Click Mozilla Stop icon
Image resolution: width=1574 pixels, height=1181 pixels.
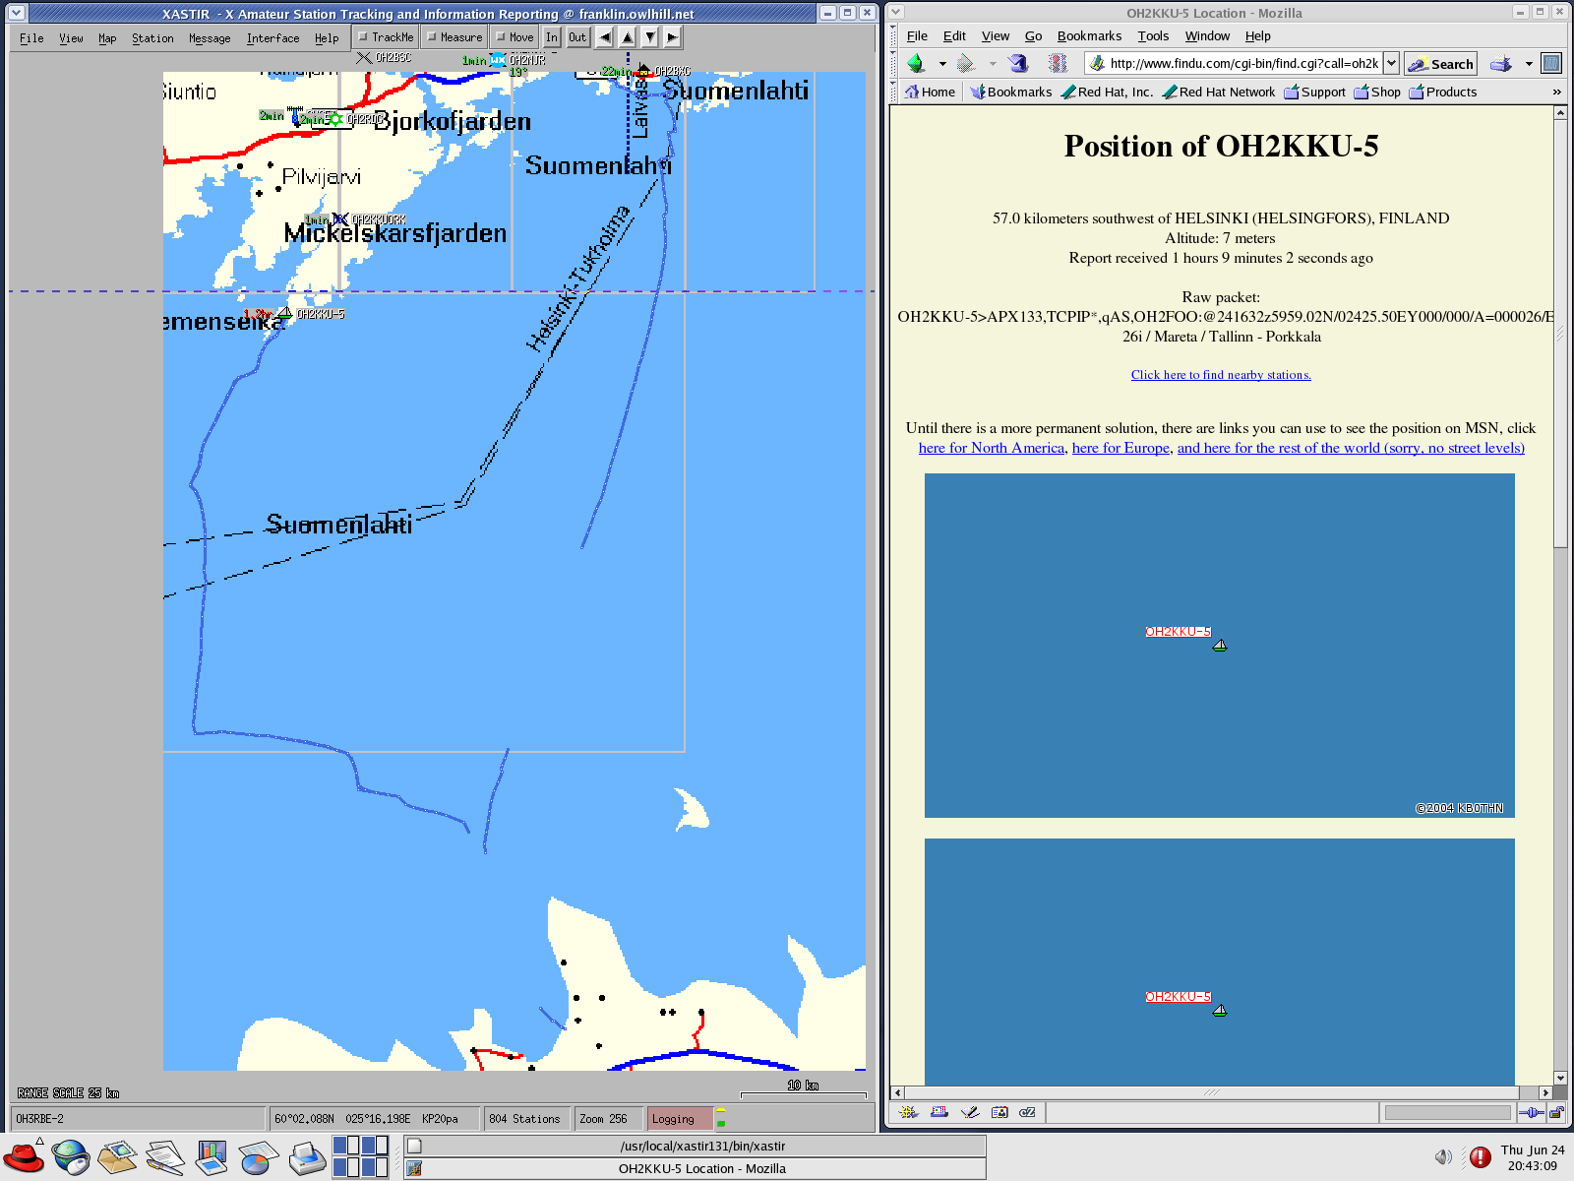[x=1058, y=63]
